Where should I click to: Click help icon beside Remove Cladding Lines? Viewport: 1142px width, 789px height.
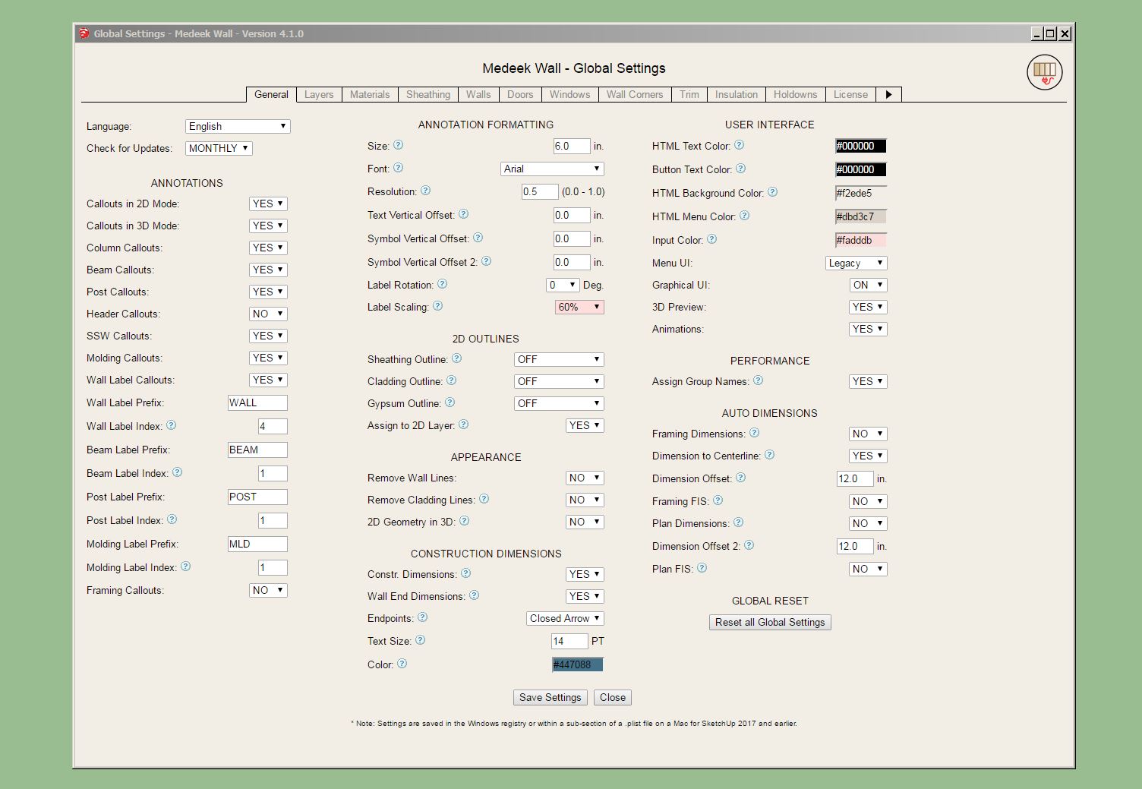pos(484,499)
